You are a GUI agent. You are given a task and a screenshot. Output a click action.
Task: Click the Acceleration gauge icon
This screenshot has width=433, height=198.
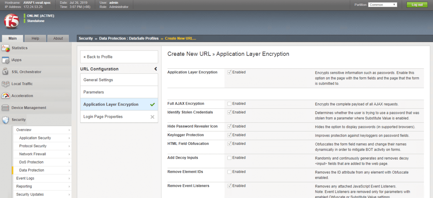point(5,96)
